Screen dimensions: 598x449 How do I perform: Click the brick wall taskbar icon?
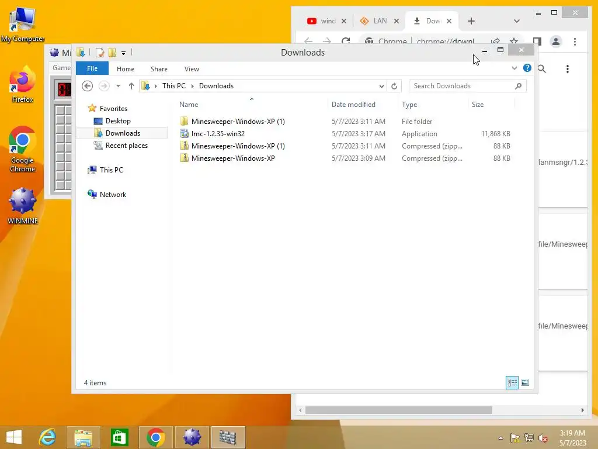point(228,437)
